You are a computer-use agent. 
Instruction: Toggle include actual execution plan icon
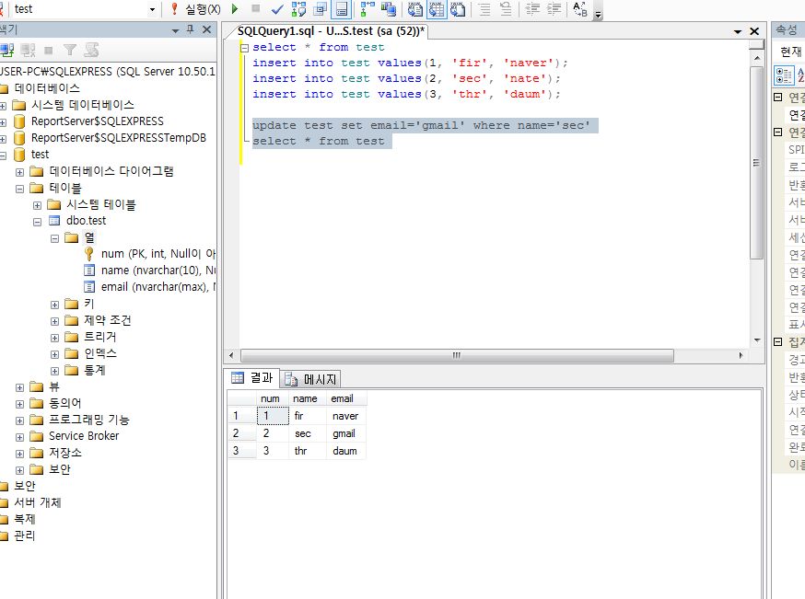(367, 8)
